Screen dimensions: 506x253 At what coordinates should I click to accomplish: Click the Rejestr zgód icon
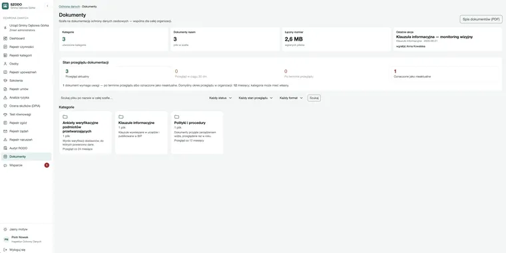(x=5, y=123)
